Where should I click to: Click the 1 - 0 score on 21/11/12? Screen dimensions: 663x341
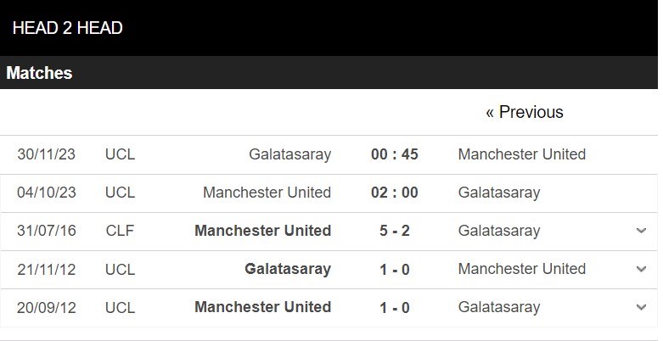click(394, 269)
